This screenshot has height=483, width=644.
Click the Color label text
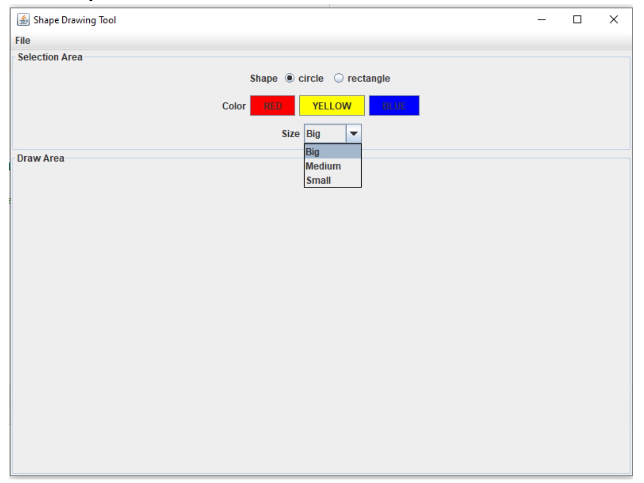(233, 105)
